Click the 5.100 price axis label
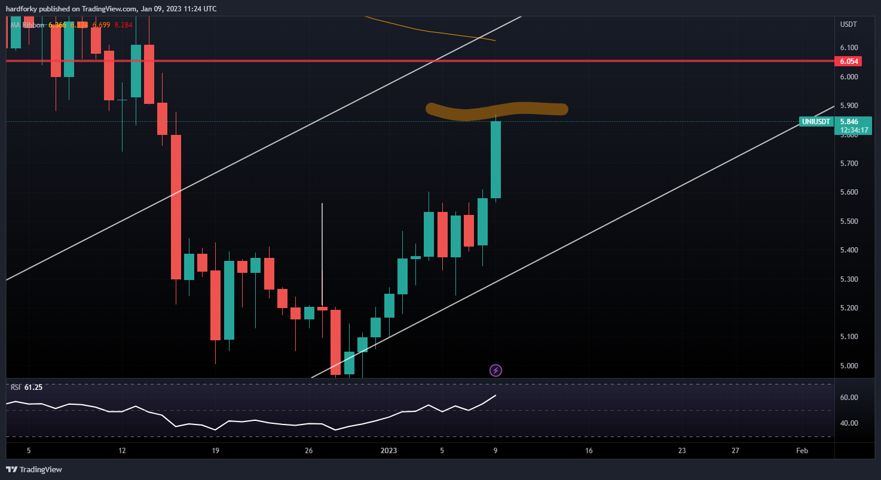The width and height of the screenshot is (881, 480). [x=849, y=337]
